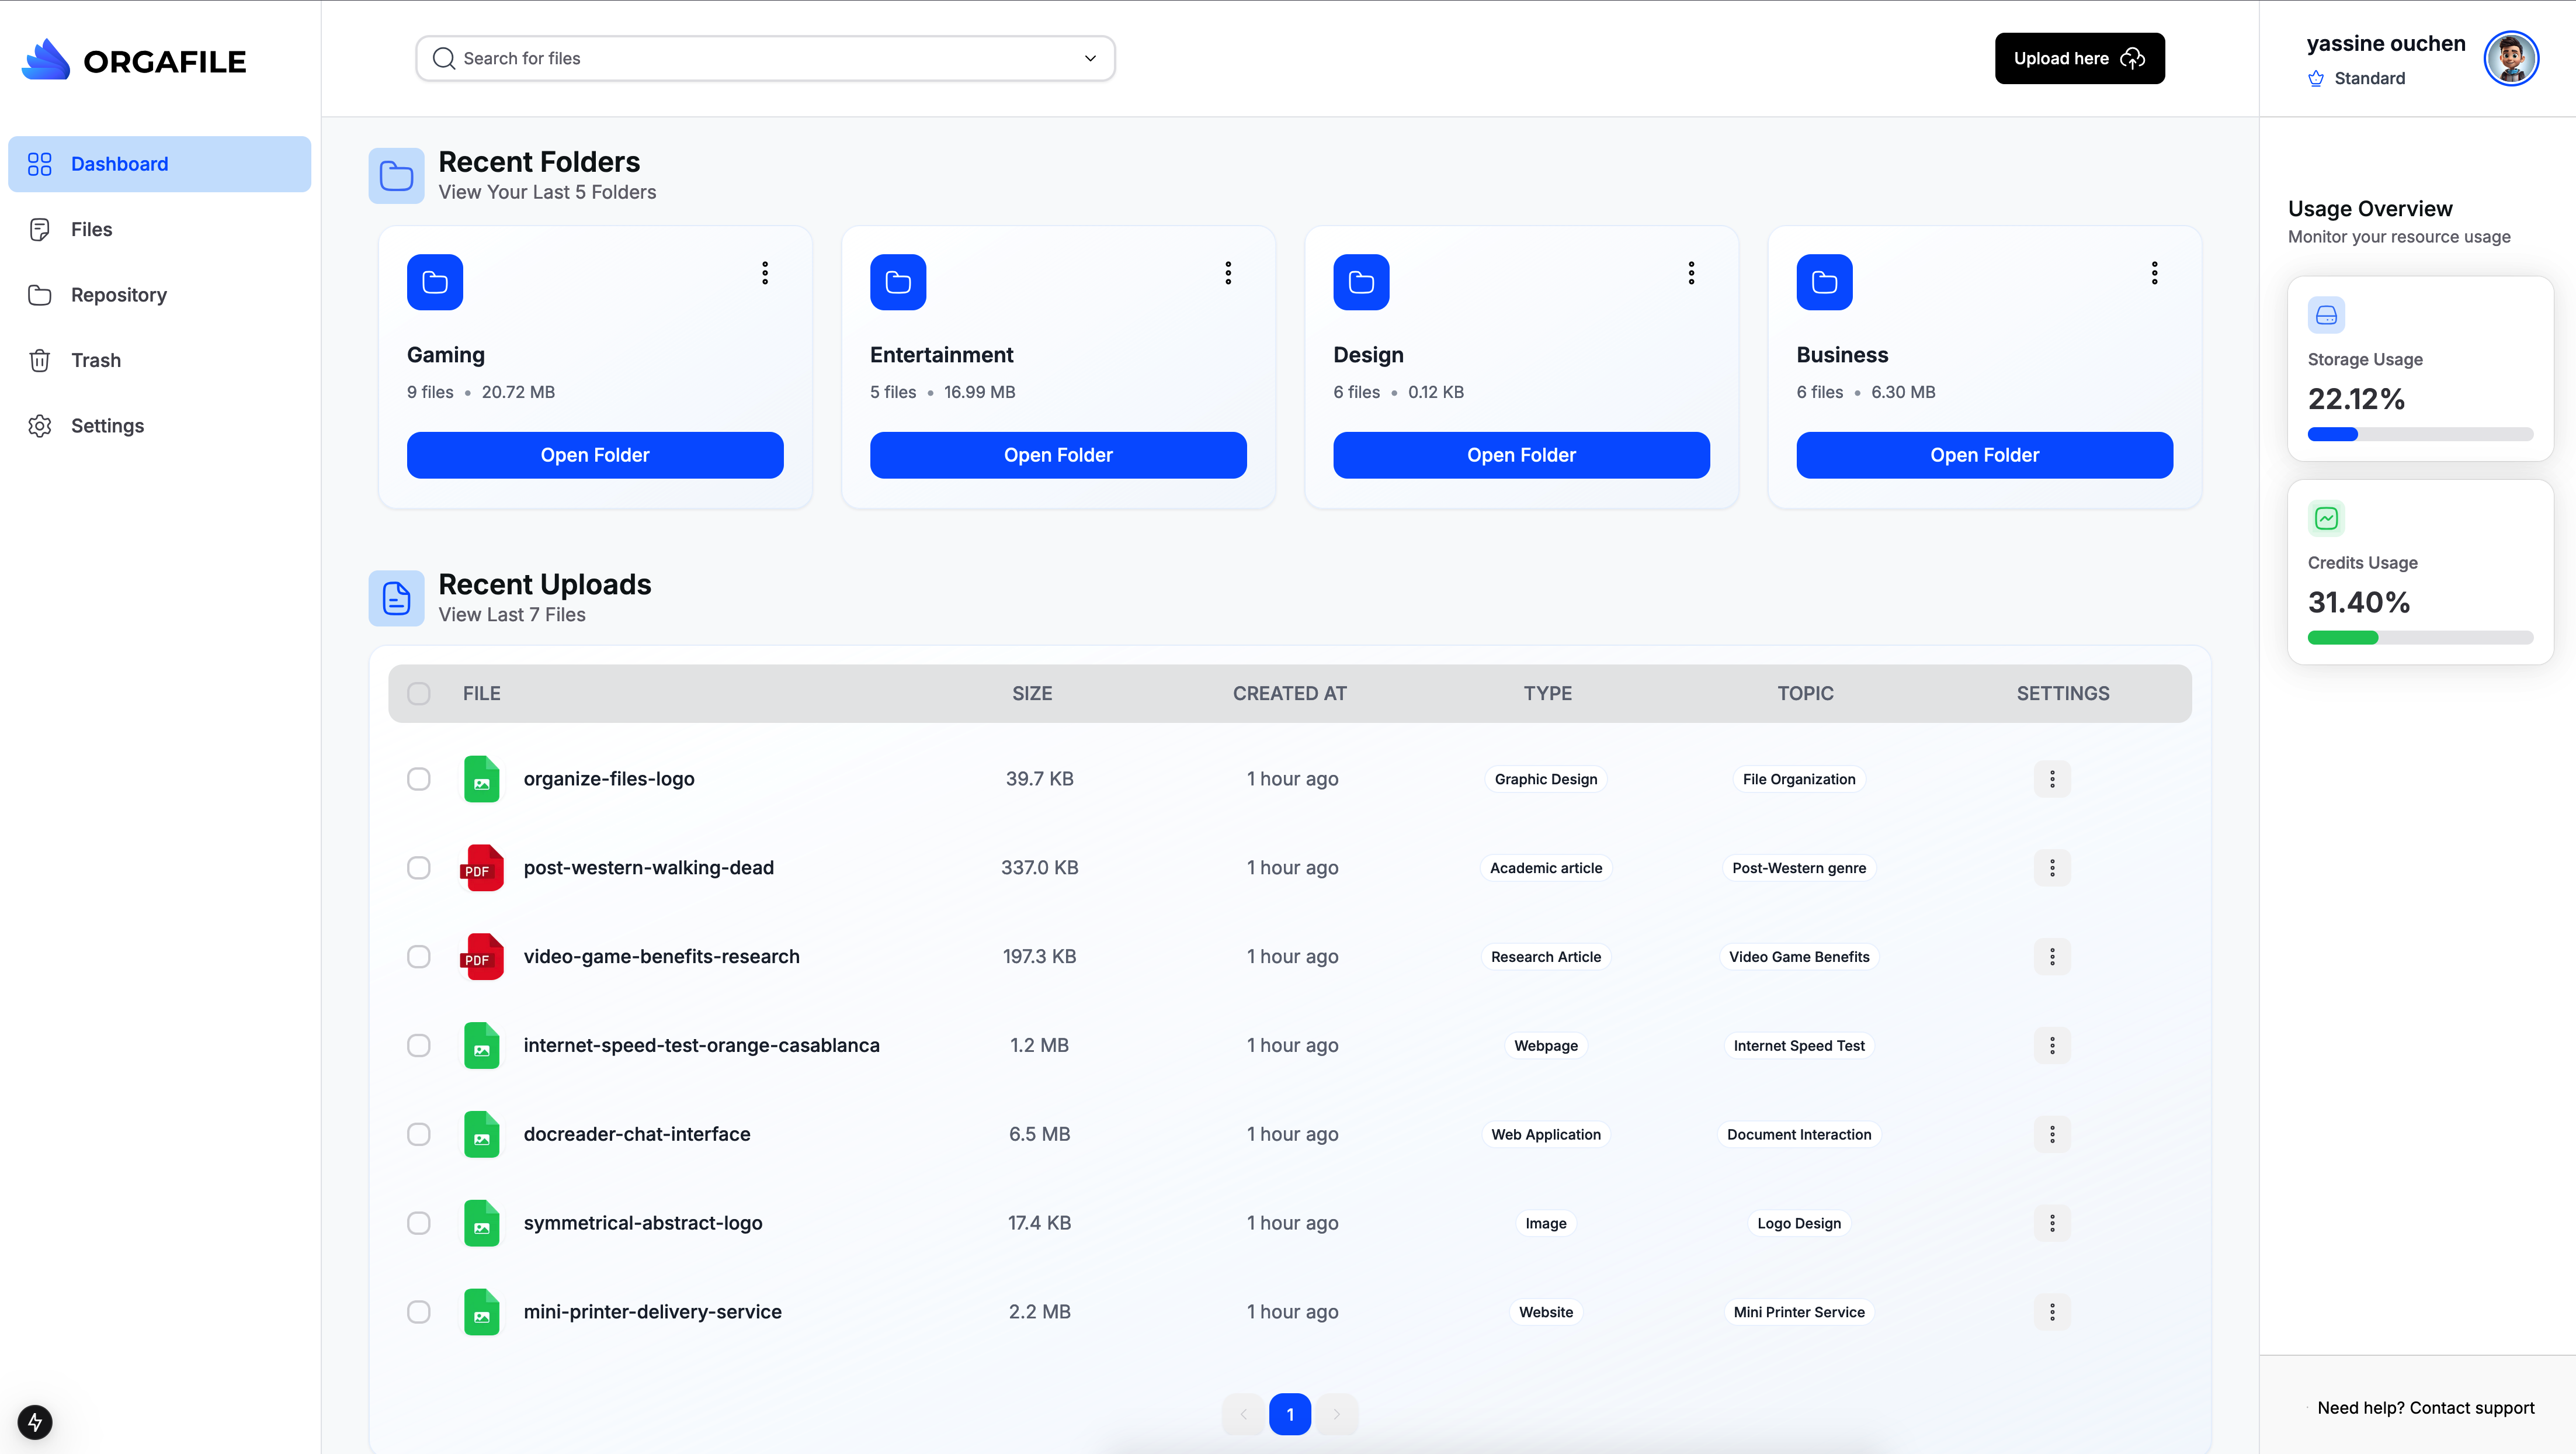This screenshot has height=1454, width=2576.
Task: Click the lightning bolt icon at bottom left
Action: click(35, 1422)
